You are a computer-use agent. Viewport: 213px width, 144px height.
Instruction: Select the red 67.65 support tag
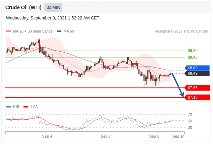click(197, 88)
